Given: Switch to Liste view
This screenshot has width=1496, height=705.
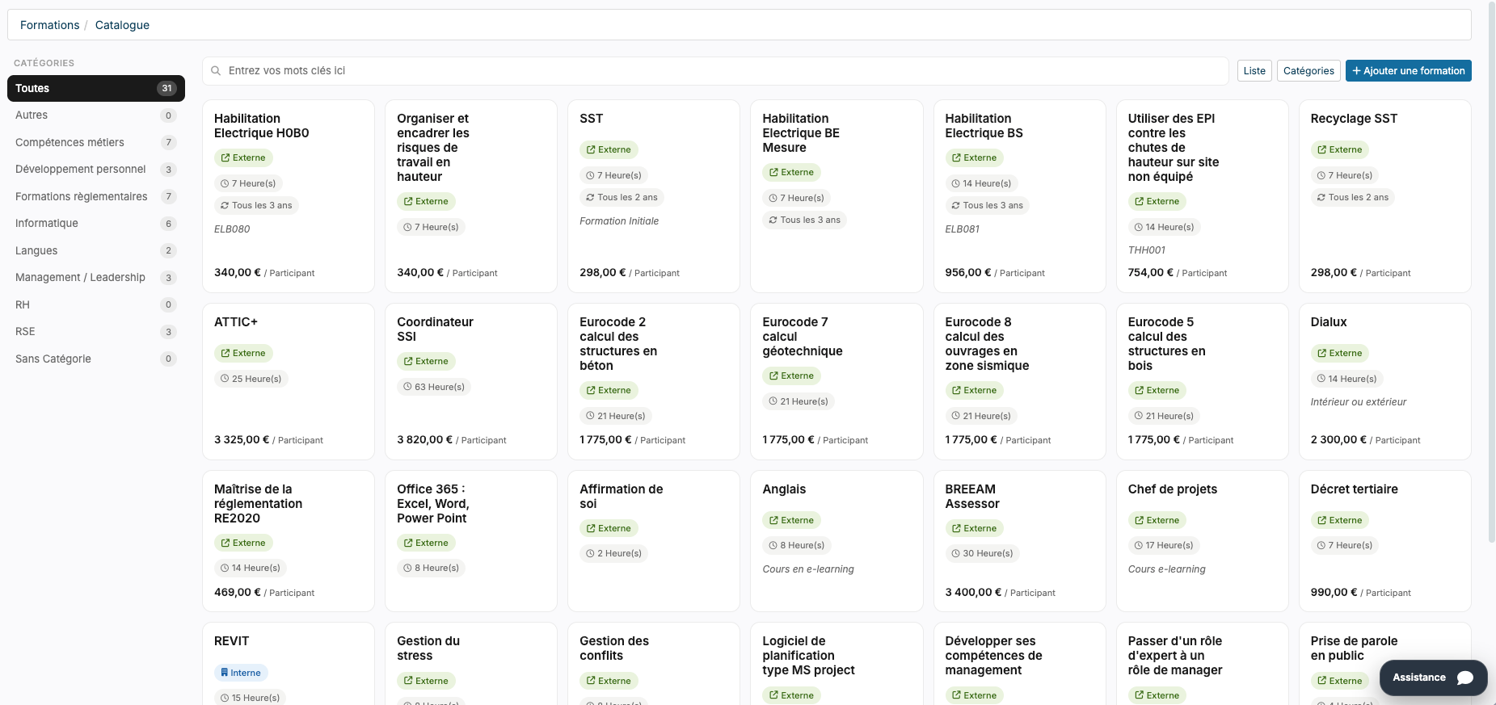Looking at the screenshot, I should point(1254,71).
